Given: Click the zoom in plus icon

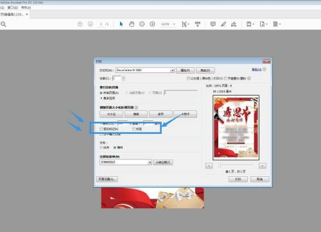Looking at the screenshot, I should [x=152, y=24].
